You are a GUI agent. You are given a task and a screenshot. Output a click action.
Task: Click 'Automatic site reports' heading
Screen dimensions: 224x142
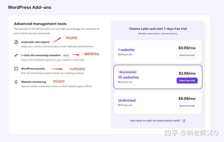tap(35, 42)
